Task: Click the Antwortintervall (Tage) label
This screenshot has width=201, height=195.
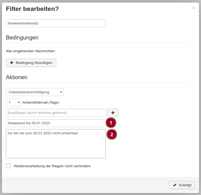Action: [41, 103]
